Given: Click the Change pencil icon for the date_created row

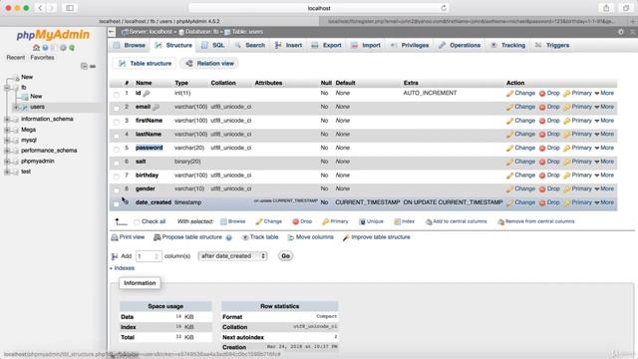Looking at the screenshot, I should point(509,202).
